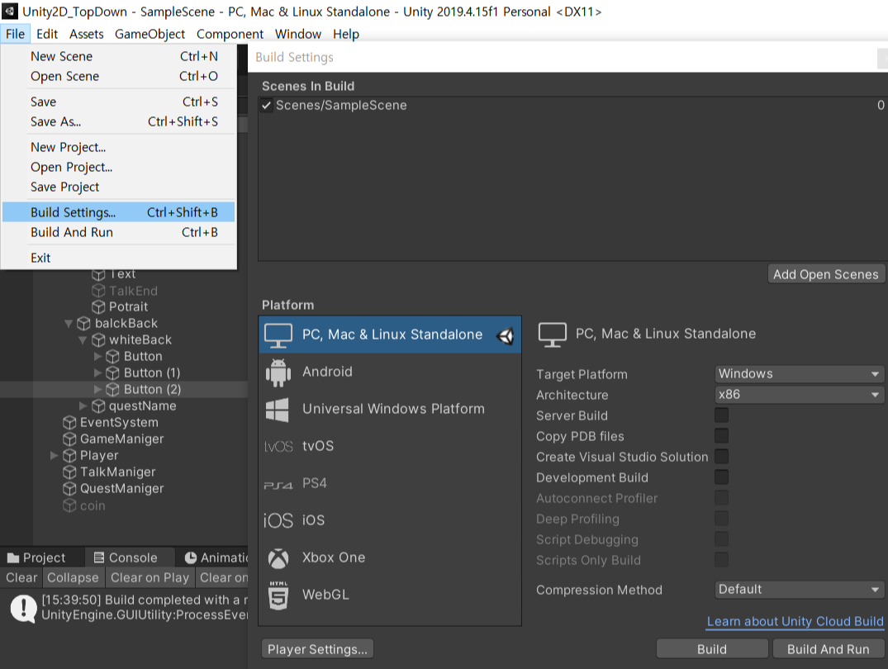Click the console Clear button

point(21,578)
